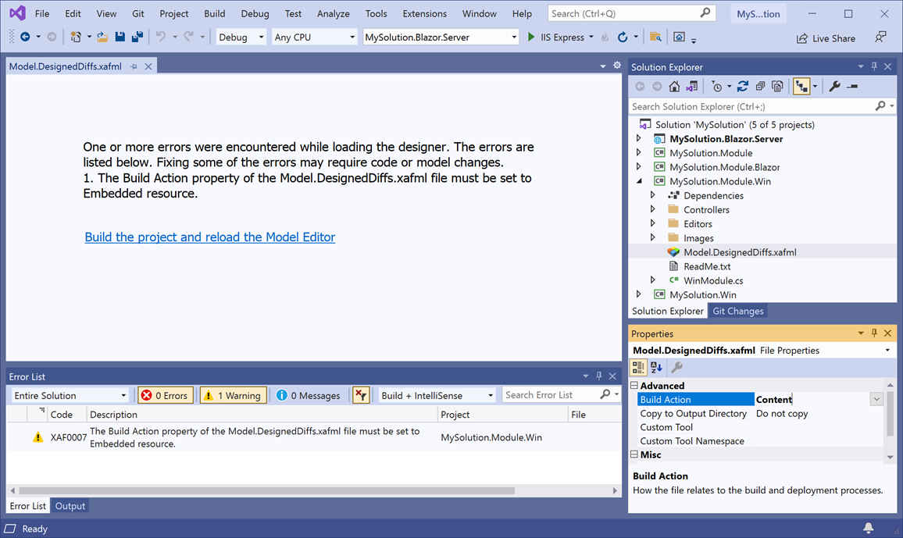This screenshot has height=538, width=903.
Task: Toggle the Track Active Item highlighted icon
Action: [x=801, y=87]
